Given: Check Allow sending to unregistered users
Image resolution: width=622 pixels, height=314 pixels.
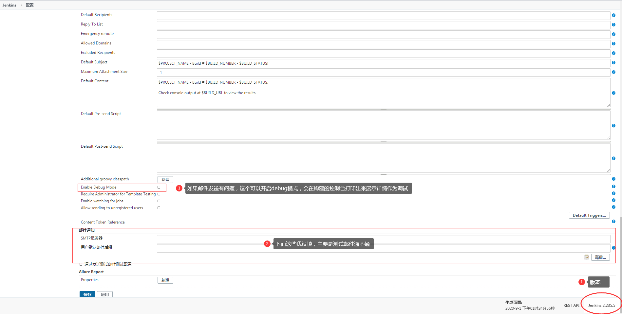Looking at the screenshot, I should point(159,208).
